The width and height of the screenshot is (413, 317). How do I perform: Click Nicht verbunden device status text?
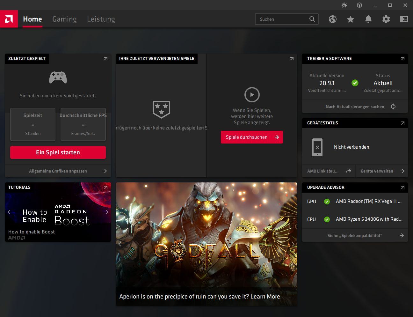pos(351,147)
